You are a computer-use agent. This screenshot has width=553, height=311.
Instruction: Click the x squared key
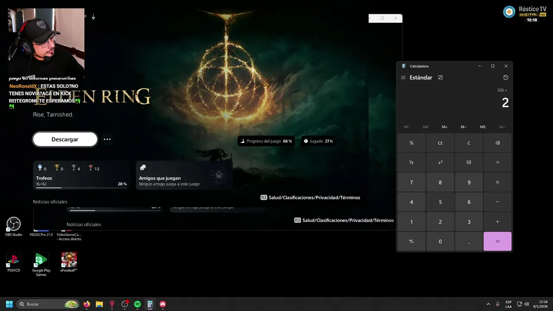coord(440,162)
